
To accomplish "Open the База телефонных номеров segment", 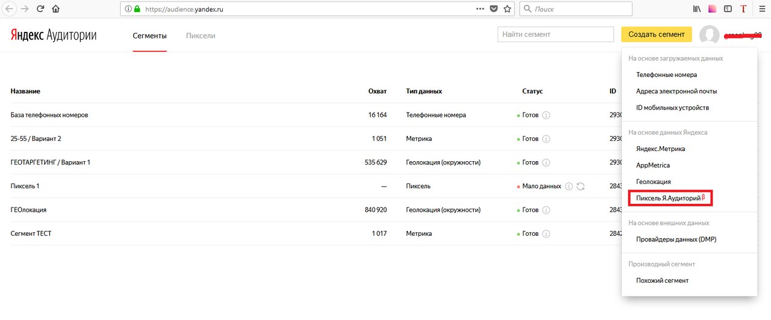I will coord(49,115).
